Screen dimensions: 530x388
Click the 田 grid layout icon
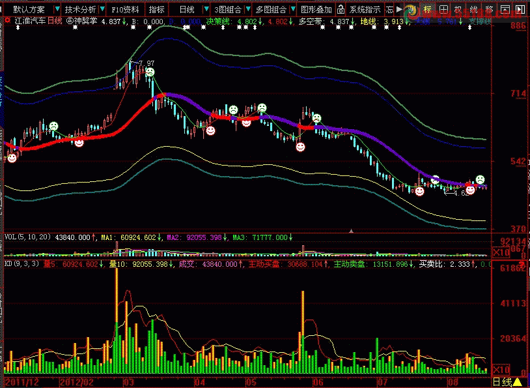tap(443, 10)
